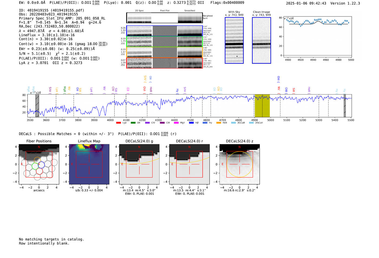Click the s/b: 0.33 +/- 0.004 caption

pyautogui.click(x=89, y=190)
